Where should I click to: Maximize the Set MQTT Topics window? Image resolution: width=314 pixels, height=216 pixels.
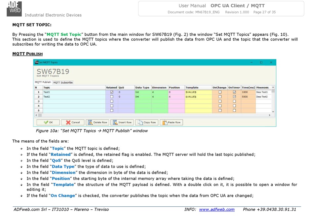(261, 62)
